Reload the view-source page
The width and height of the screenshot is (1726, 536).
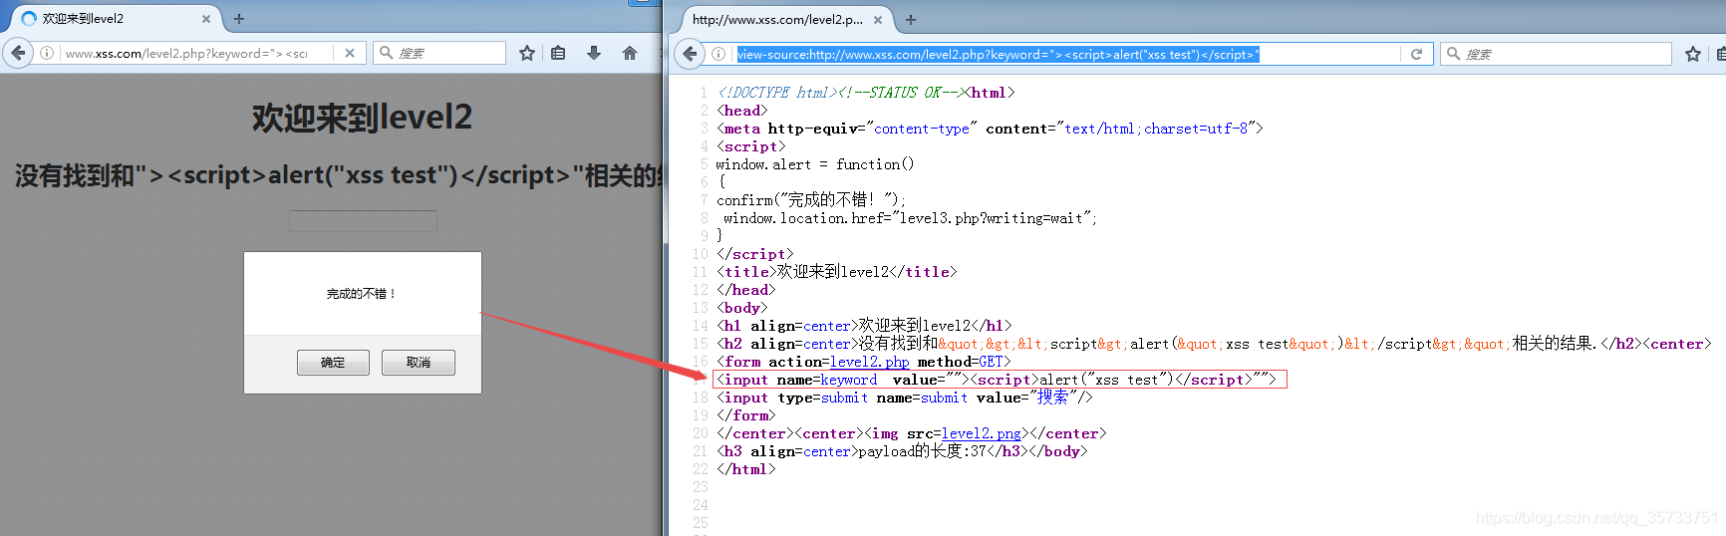(x=1416, y=54)
